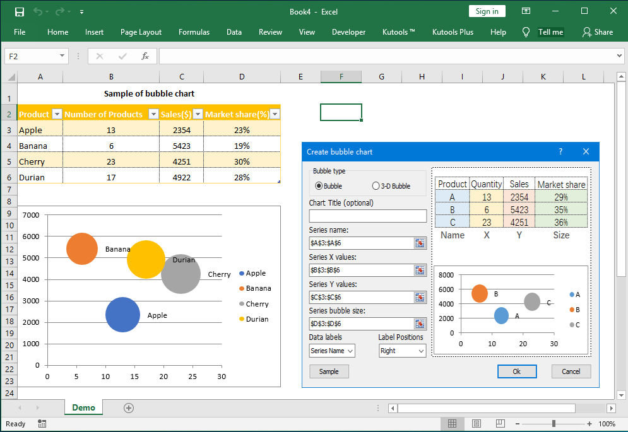Switch to Page Layout view icon
This screenshot has width=628, height=432.
[477, 424]
